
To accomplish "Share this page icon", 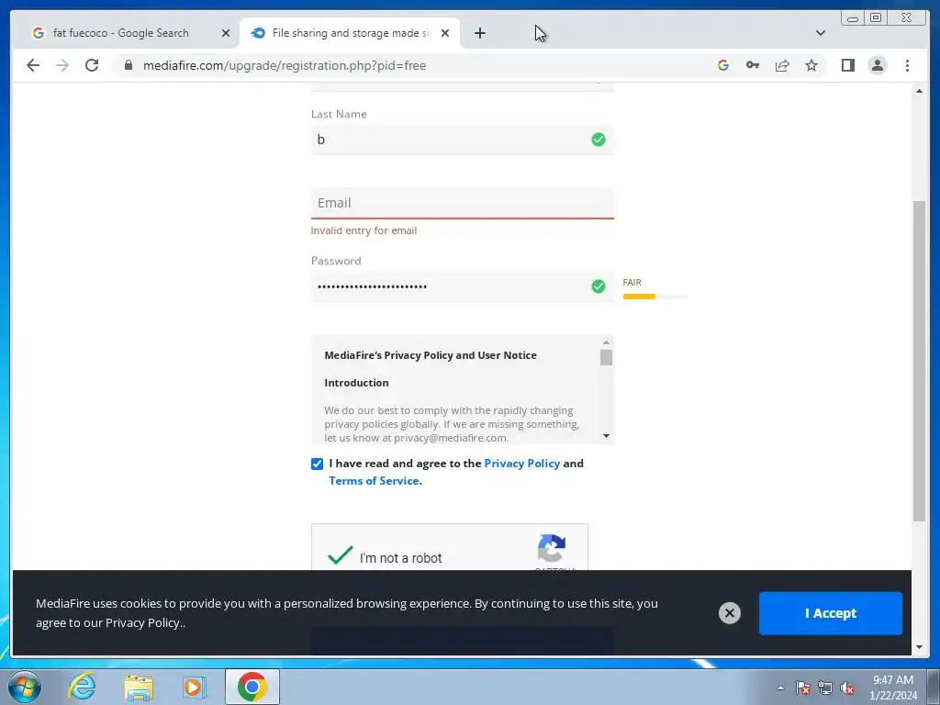I will [x=782, y=65].
